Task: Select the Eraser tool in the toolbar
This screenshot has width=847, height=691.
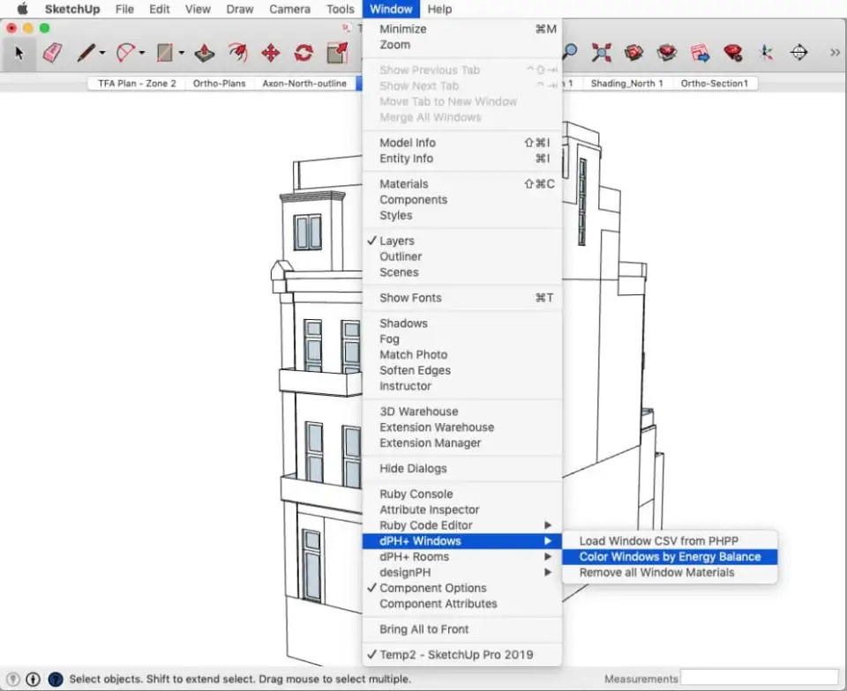Action: tap(52, 53)
